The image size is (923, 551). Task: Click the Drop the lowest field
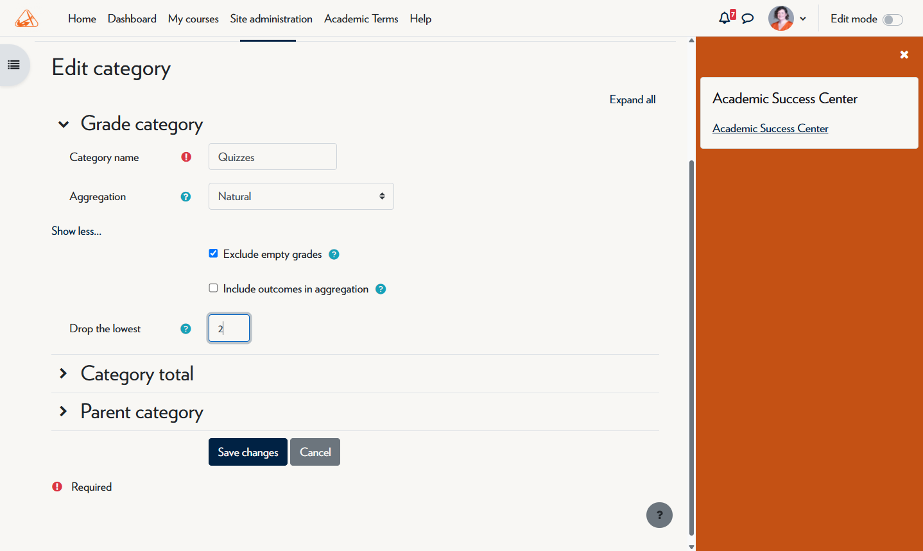click(x=229, y=328)
